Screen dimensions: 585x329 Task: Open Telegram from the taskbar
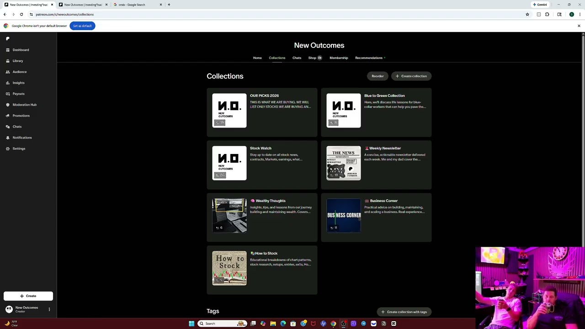(363, 324)
